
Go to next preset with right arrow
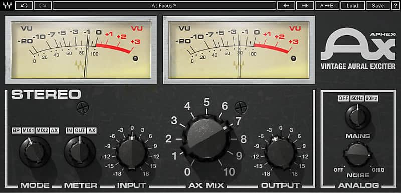[305, 5]
